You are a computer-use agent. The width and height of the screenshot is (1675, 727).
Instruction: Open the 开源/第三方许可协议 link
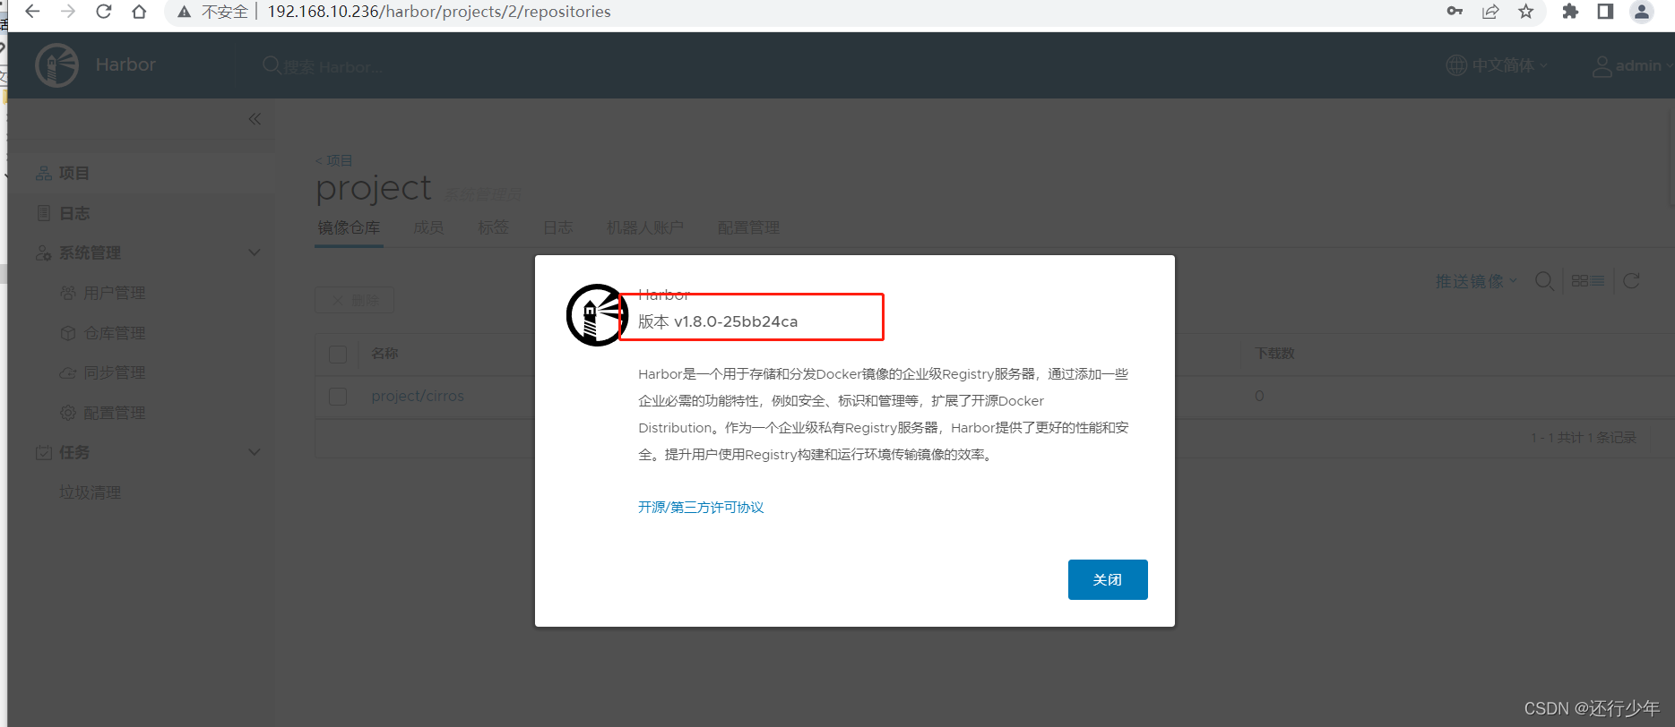click(x=701, y=507)
